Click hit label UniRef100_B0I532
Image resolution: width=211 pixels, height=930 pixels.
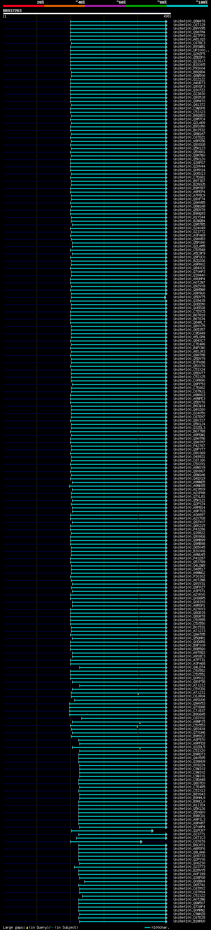coord(189,130)
